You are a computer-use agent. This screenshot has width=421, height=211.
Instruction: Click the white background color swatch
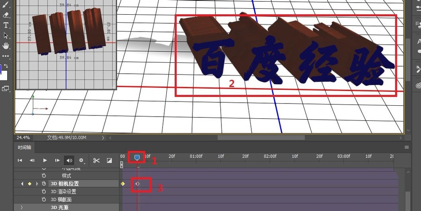5,75
